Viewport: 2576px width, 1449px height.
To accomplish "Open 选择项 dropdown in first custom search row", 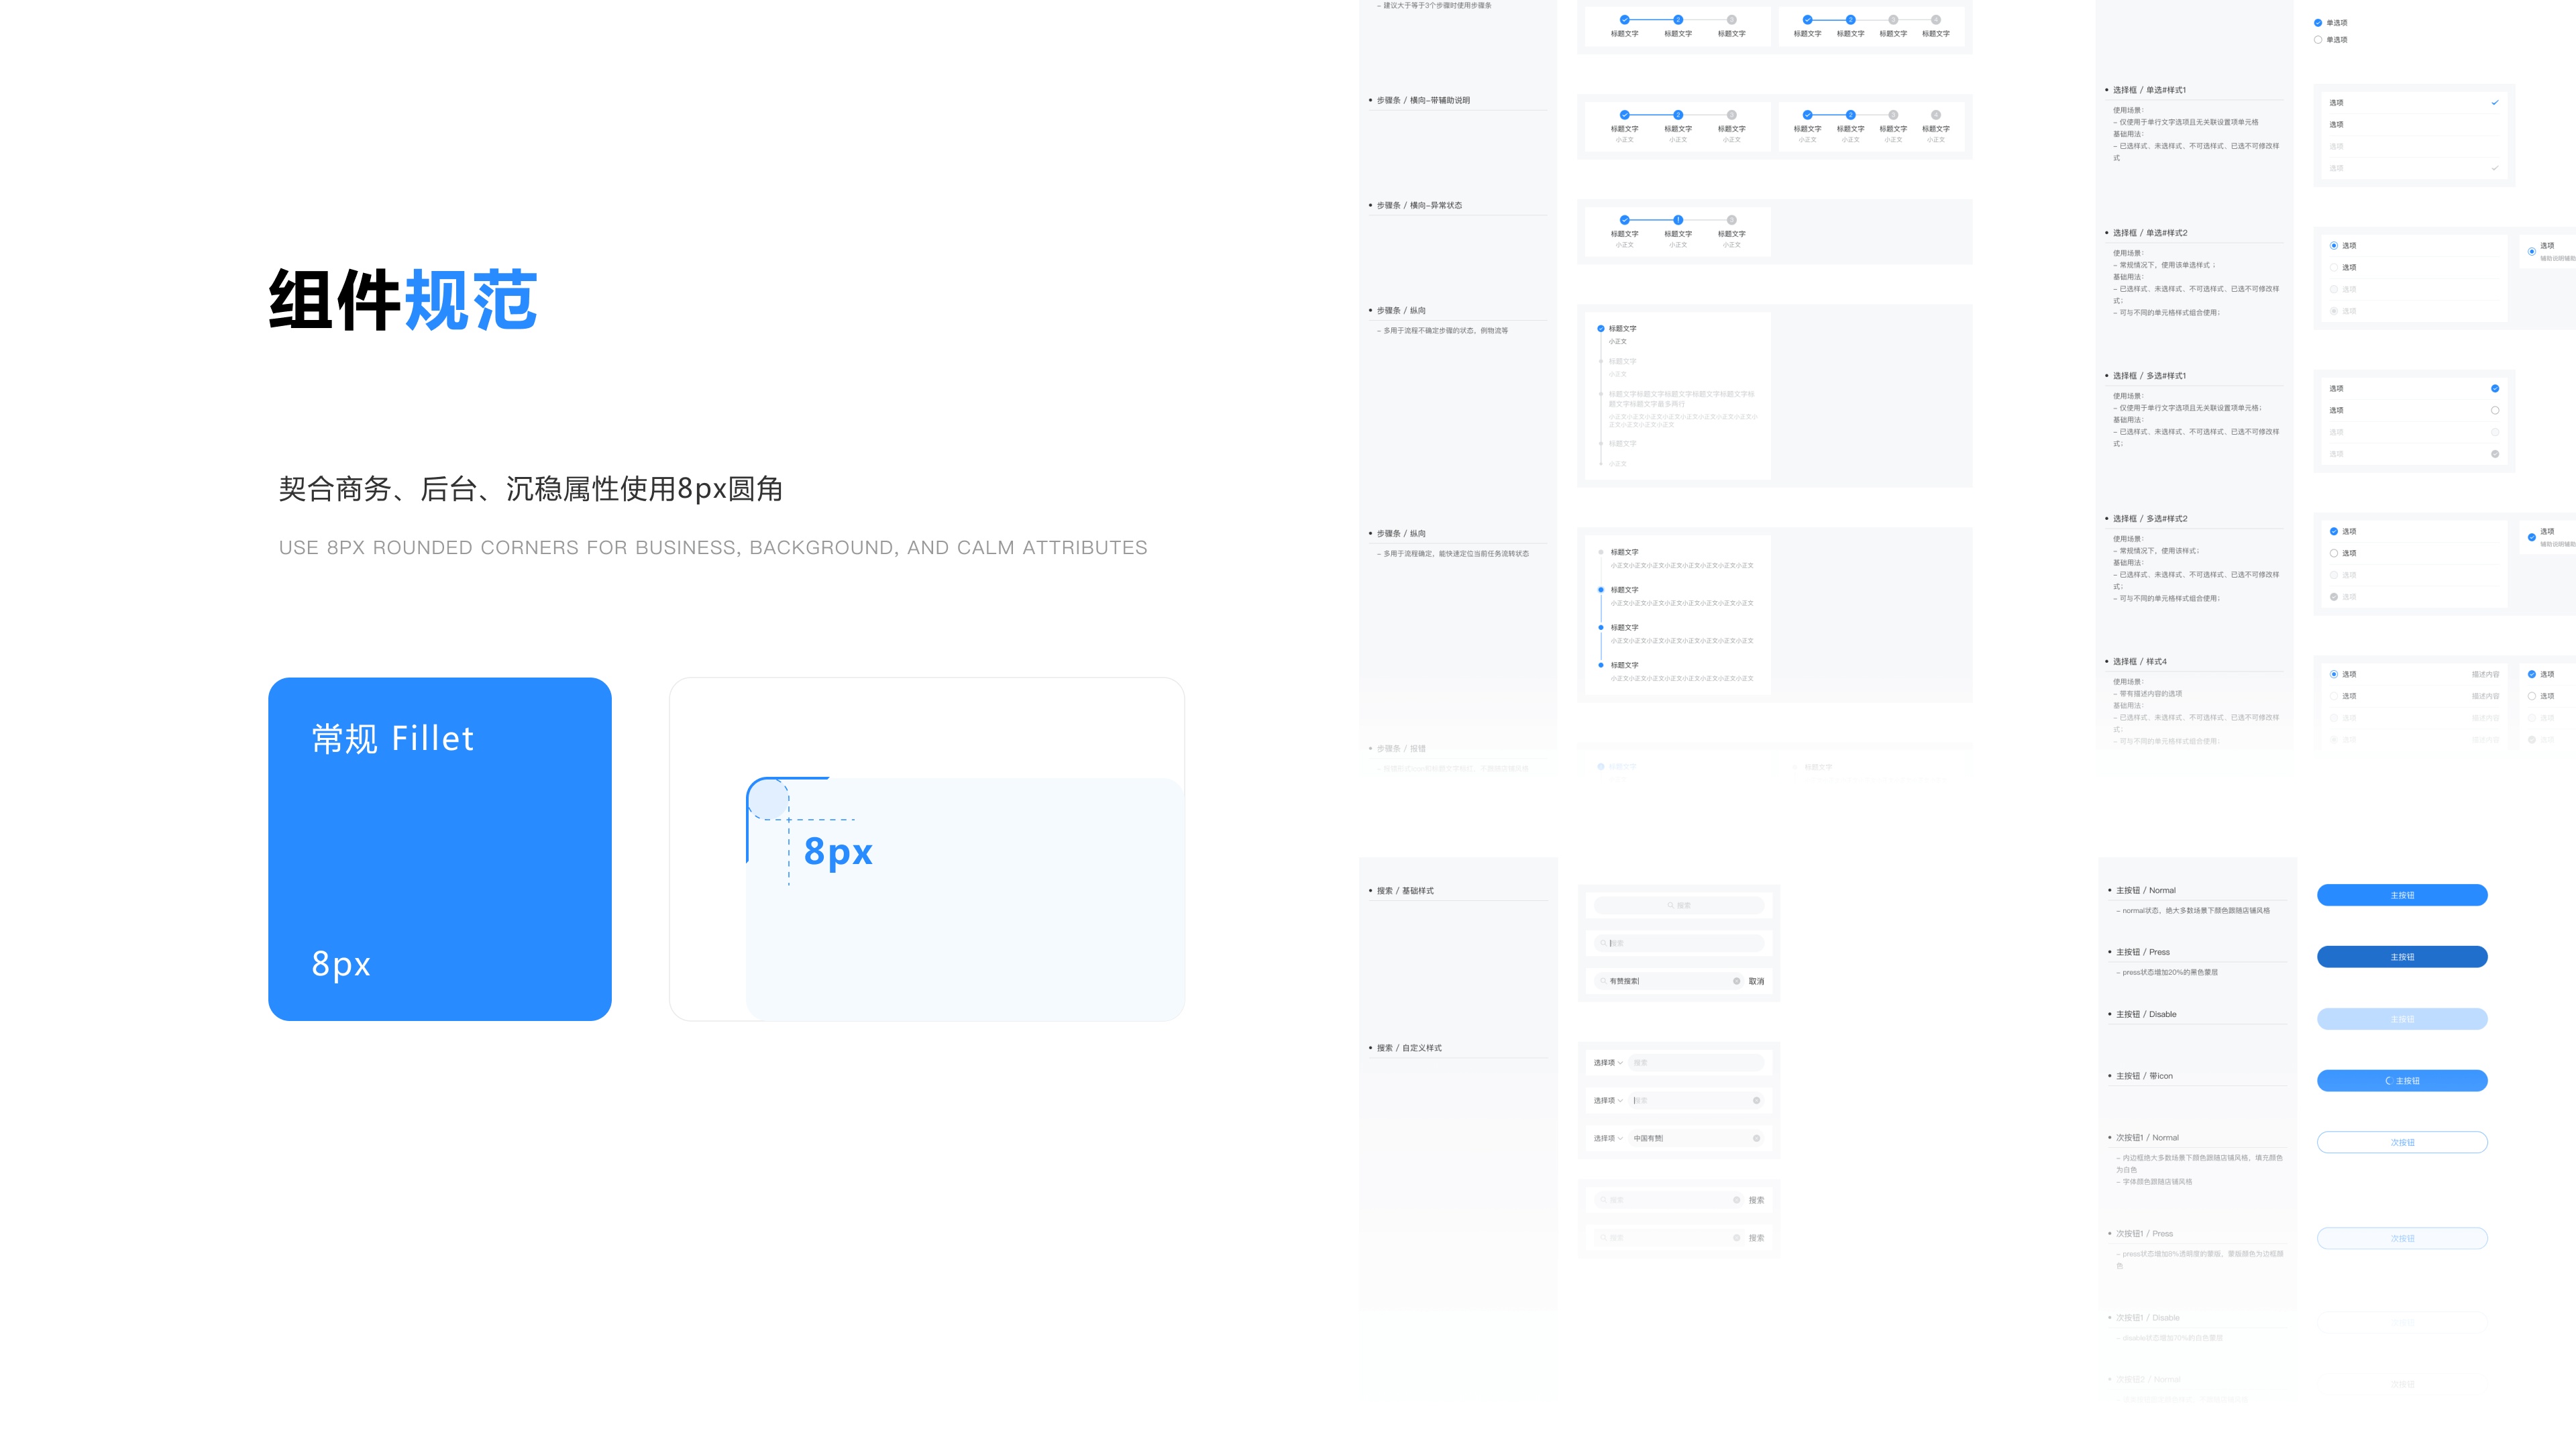I will click(1607, 1063).
